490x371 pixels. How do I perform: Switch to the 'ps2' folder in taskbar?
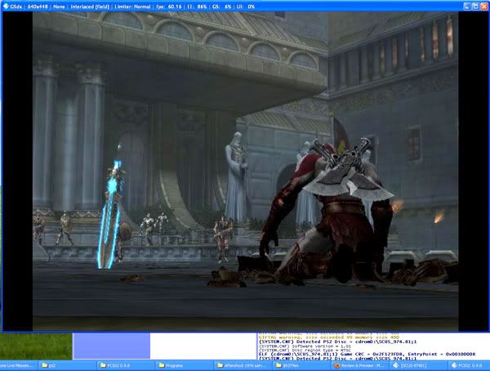coord(65,365)
